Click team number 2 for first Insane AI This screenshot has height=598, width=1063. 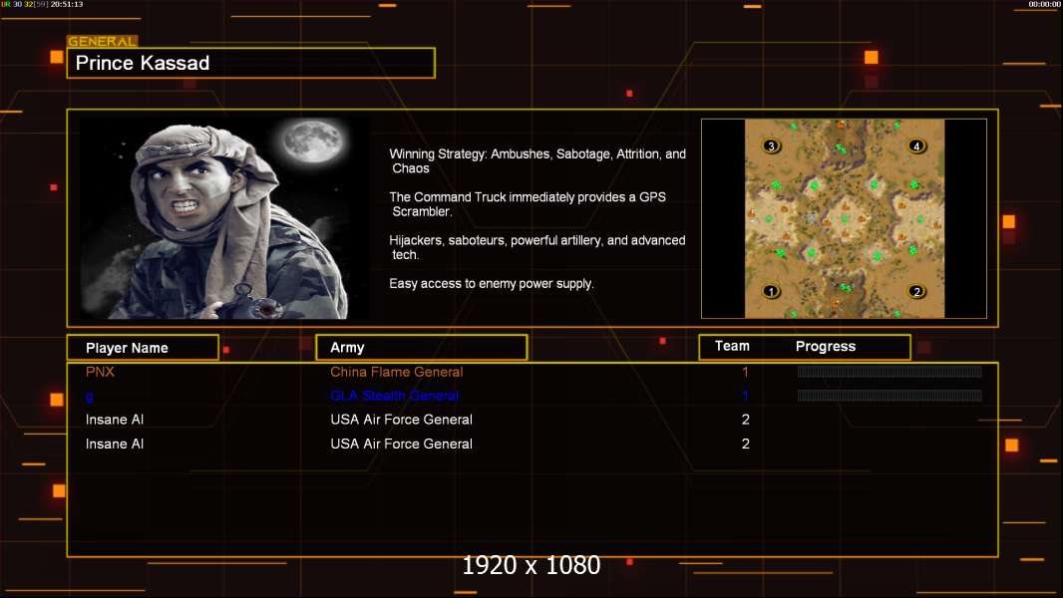[745, 420]
